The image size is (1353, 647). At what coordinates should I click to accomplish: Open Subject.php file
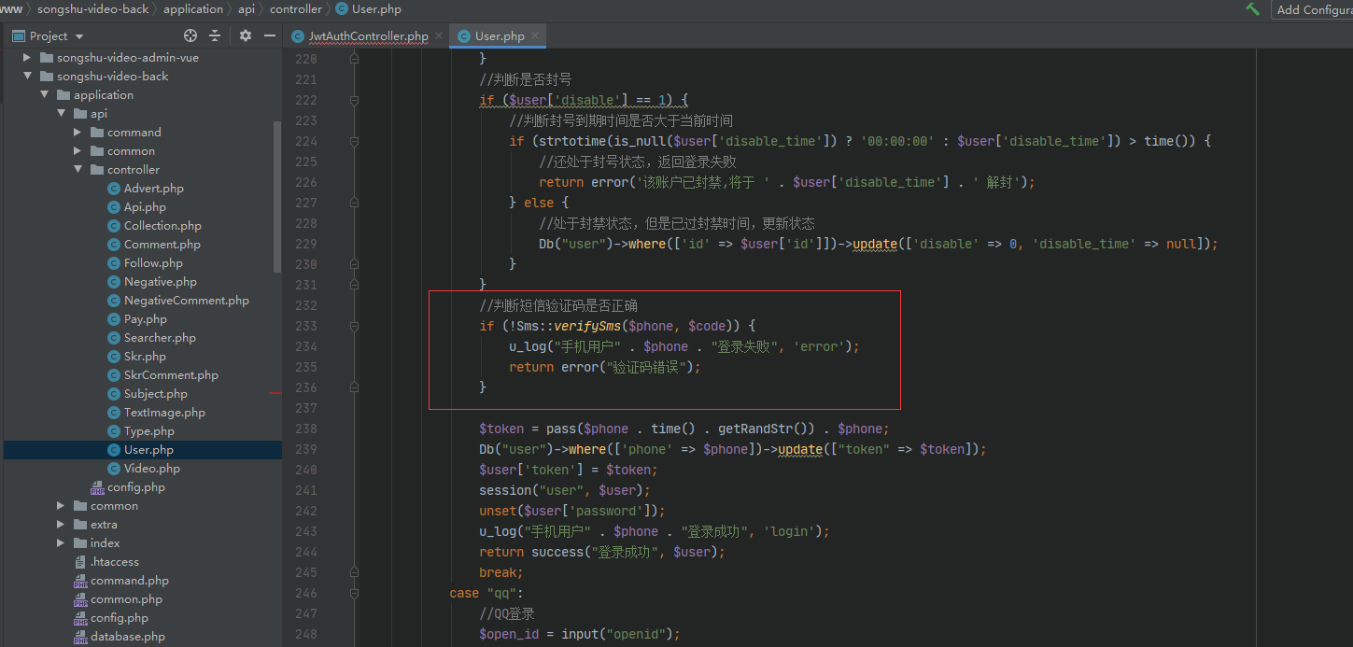[155, 394]
